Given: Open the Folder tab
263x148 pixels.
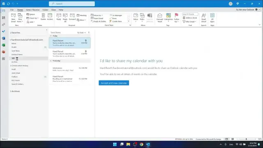Looking at the screenshot, I should [45, 10].
